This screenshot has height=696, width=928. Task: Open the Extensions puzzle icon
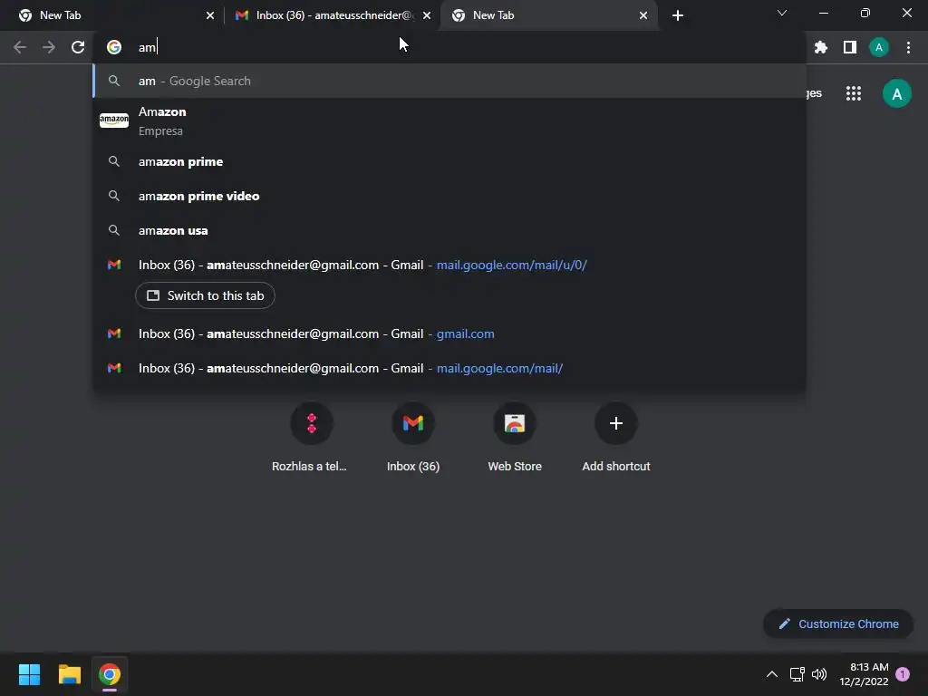[x=821, y=47]
